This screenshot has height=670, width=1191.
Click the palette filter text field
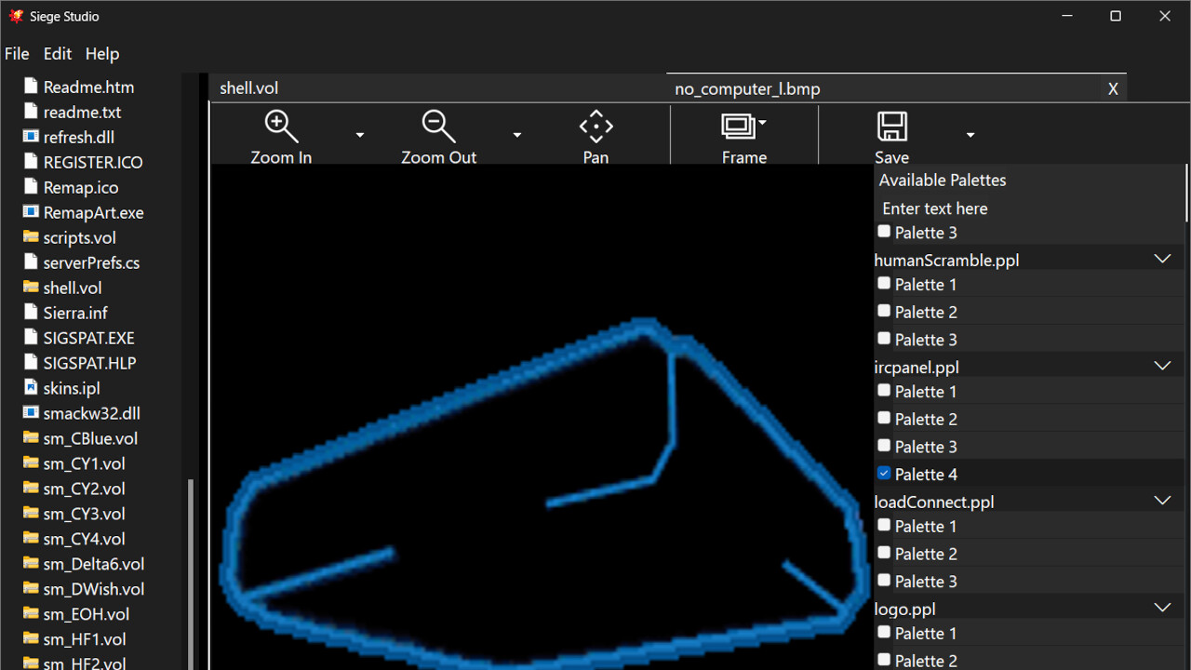click(934, 208)
